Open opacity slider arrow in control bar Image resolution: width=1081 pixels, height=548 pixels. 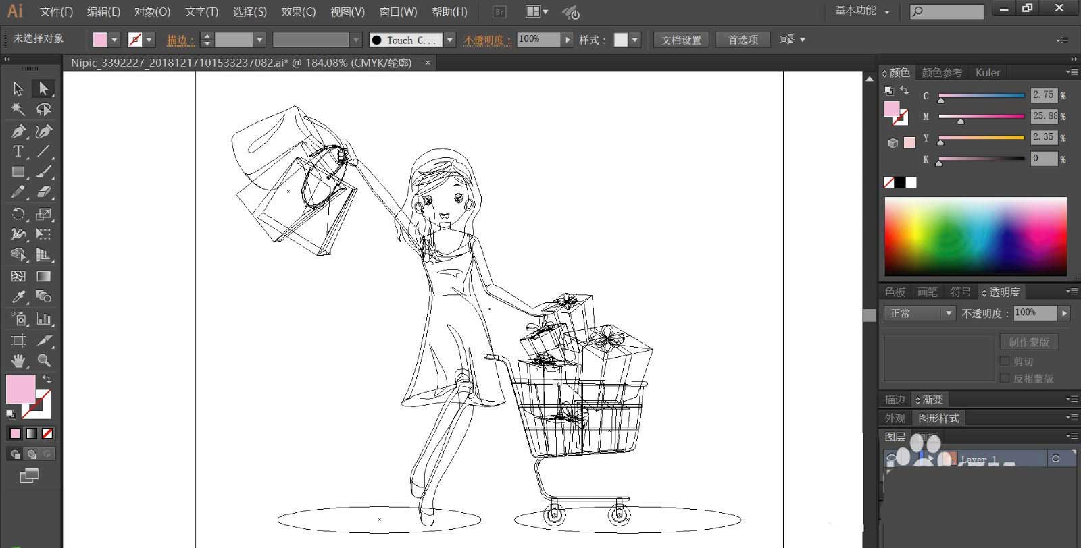pyautogui.click(x=568, y=40)
